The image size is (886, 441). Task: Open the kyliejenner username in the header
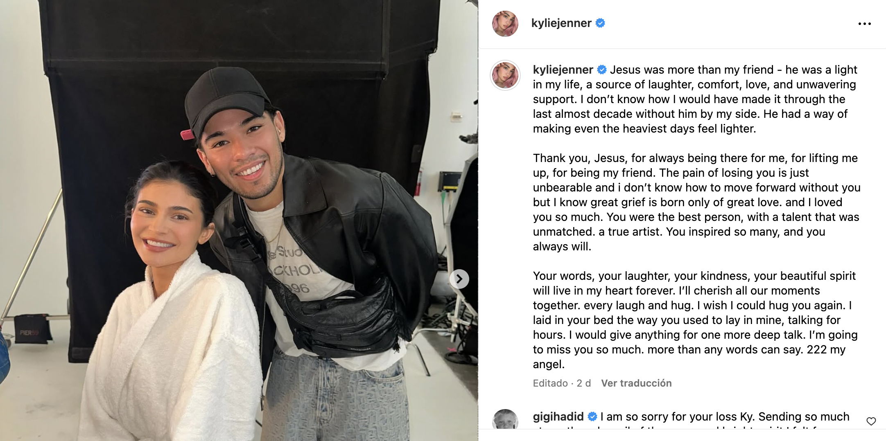(561, 23)
